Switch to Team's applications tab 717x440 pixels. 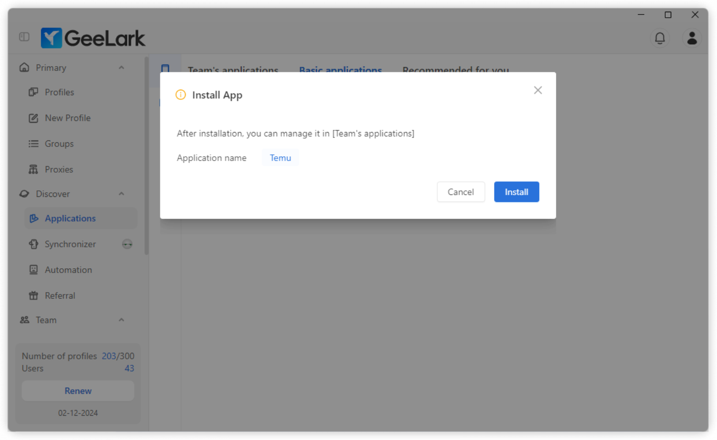click(x=233, y=70)
